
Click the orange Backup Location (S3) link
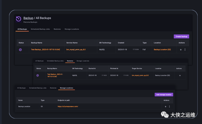[x=162, y=50]
